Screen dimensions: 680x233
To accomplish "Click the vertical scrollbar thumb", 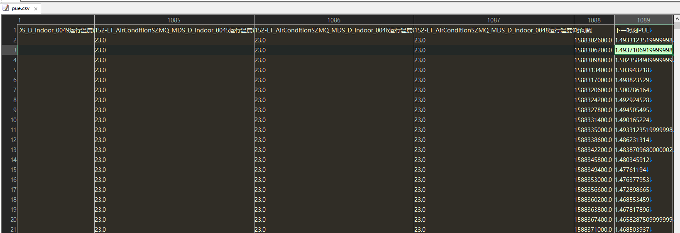I will [677, 26].
